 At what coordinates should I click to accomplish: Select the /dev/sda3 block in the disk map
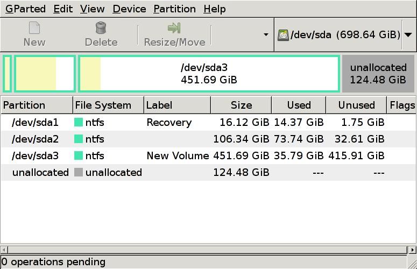click(x=209, y=74)
